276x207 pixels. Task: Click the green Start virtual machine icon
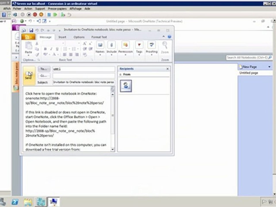pyautogui.click(x=55, y=15)
